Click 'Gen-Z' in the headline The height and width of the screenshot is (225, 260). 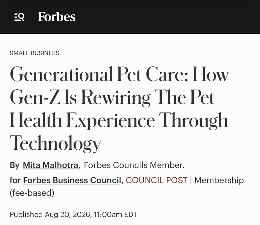point(35,97)
